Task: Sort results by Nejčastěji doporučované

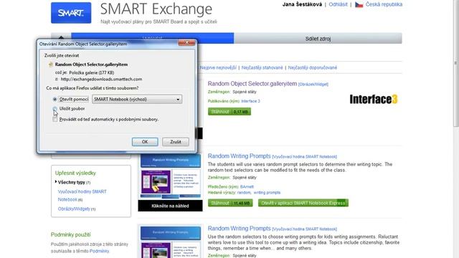Action: pos(313,67)
